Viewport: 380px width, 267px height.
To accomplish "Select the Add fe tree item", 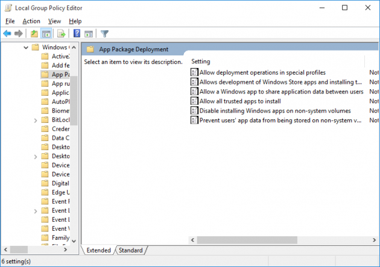I will pos(60,65).
